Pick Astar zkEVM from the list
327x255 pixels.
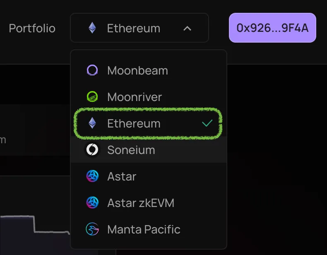click(149, 203)
